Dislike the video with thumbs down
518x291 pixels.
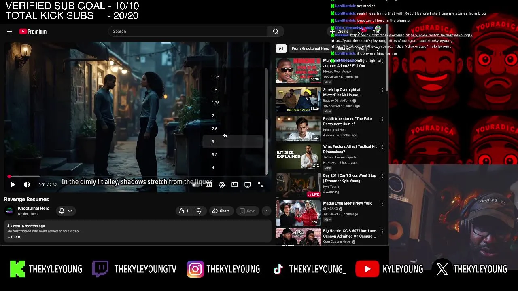coord(199,211)
